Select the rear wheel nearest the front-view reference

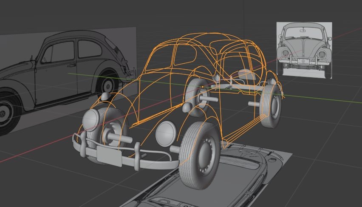tap(270, 107)
